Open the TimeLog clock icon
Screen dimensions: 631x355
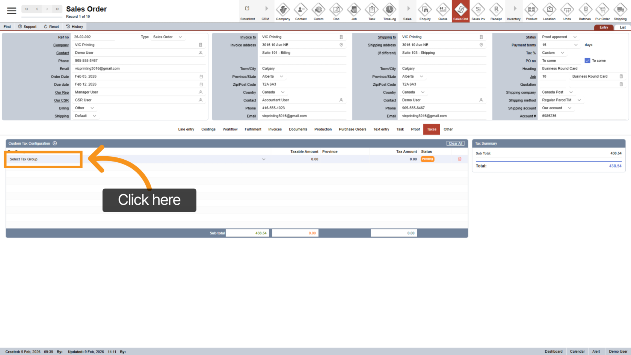(389, 11)
